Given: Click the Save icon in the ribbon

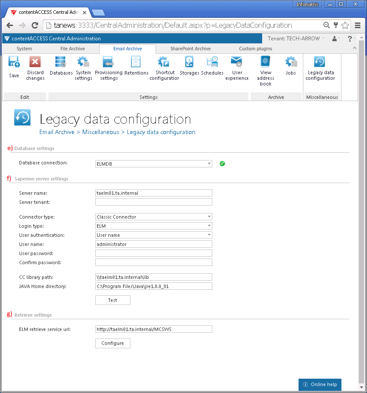Looking at the screenshot, I should pyautogui.click(x=14, y=62).
